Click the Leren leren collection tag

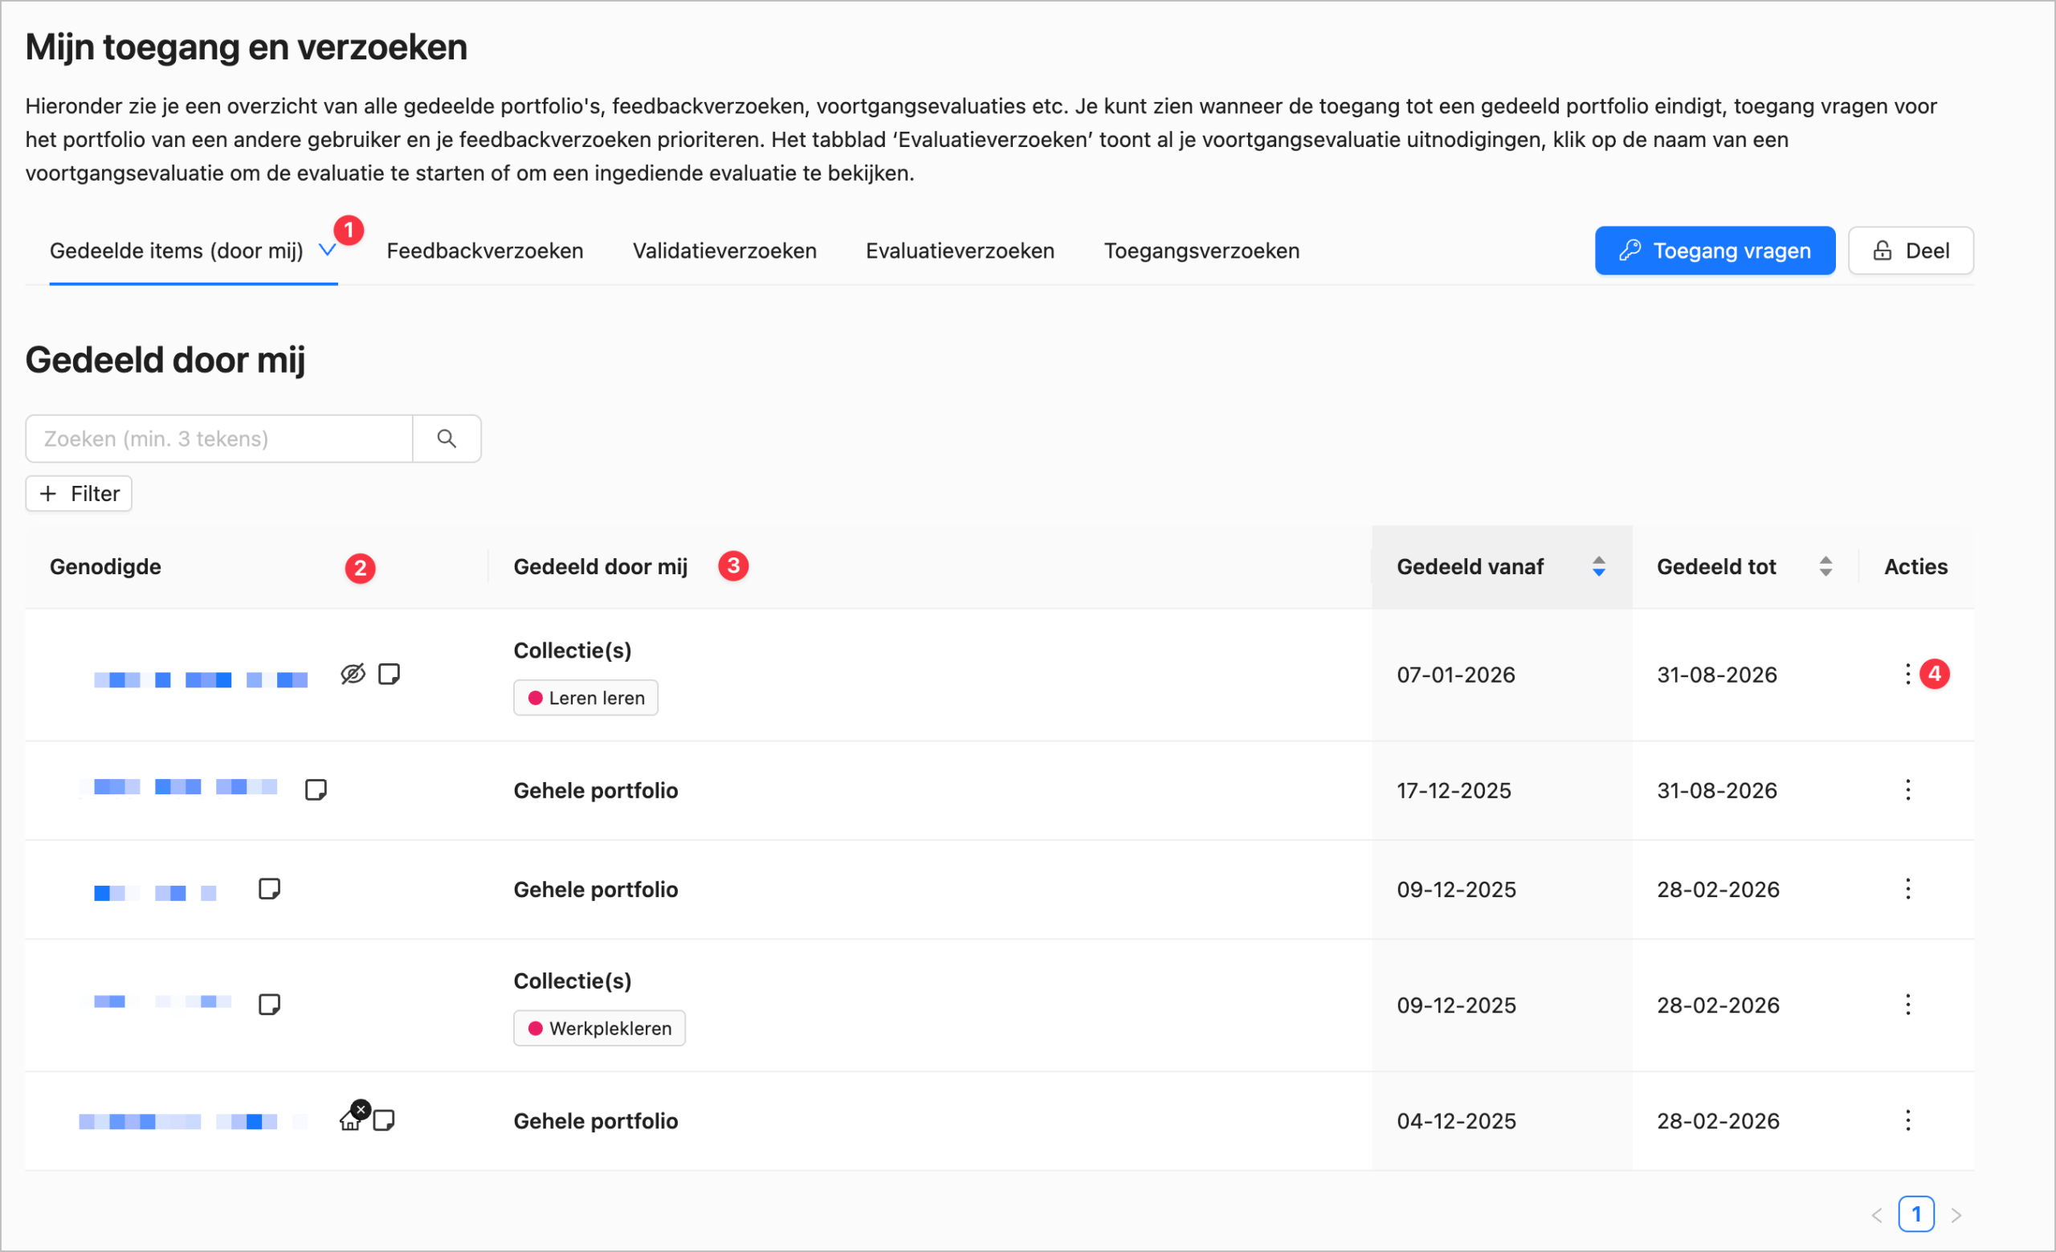point(585,698)
